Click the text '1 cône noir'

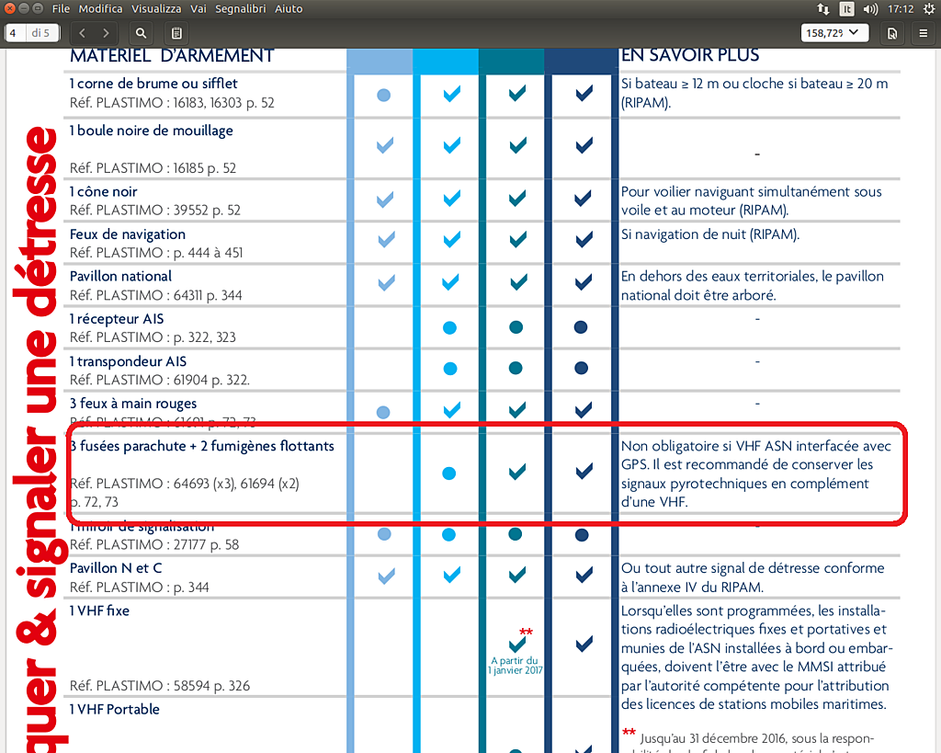(x=103, y=191)
